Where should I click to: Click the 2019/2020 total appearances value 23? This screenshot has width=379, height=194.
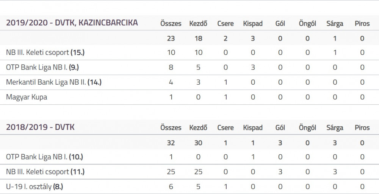coord(171,38)
